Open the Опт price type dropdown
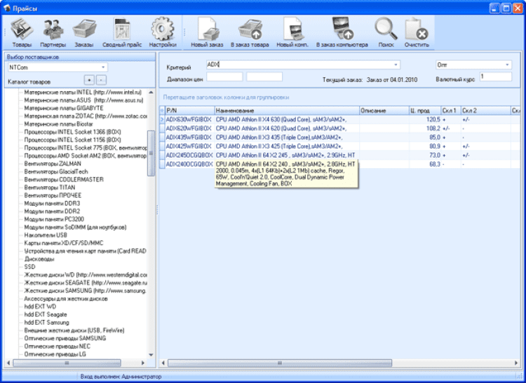Image resolution: width=526 pixels, height=383 pixels. [x=507, y=64]
